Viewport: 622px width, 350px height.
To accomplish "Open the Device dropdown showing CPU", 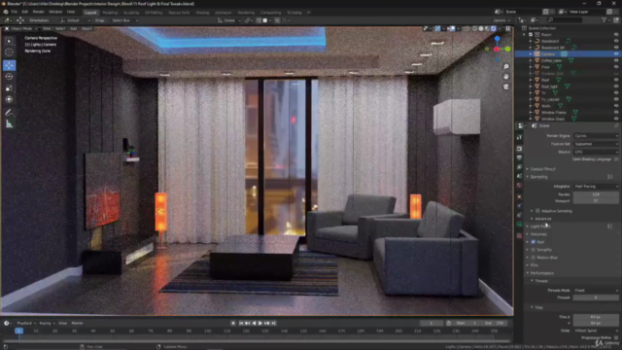I will click(x=596, y=152).
